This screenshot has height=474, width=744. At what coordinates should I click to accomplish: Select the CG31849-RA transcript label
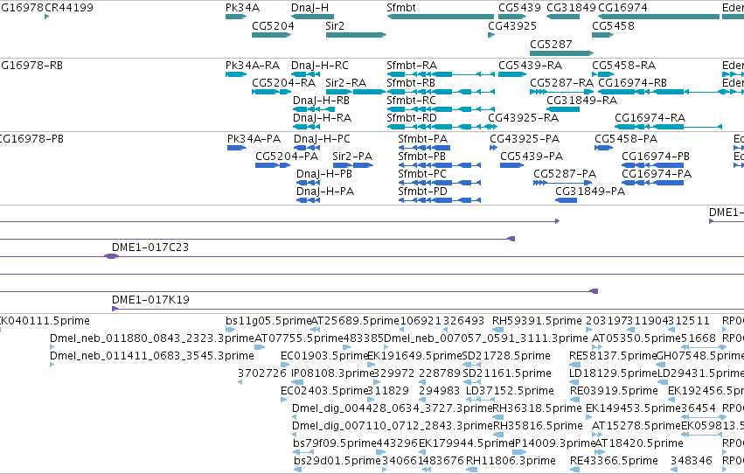(581, 100)
